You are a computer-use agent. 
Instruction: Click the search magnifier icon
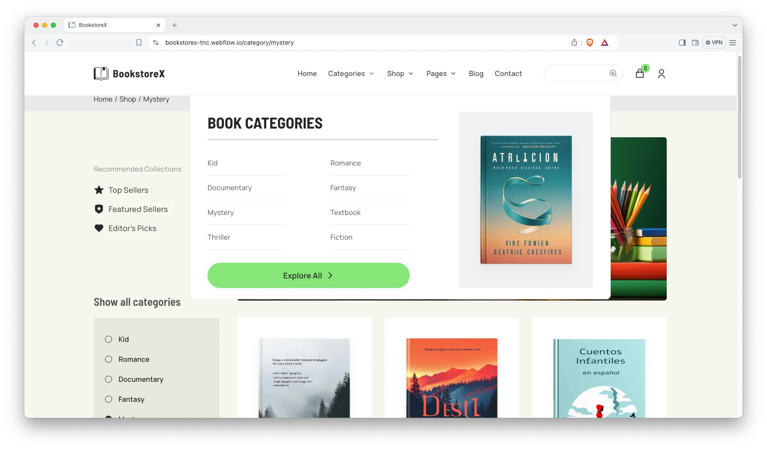(x=613, y=73)
